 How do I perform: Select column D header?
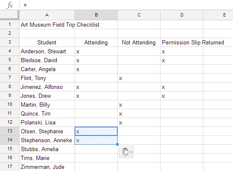pyautogui.click(x=182, y=15)
